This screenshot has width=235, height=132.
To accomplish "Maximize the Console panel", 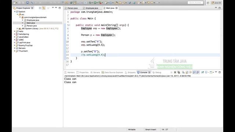I will click(220, 72).
